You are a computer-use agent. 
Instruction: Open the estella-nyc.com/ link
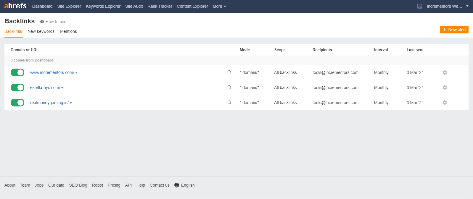pos(45,88)
